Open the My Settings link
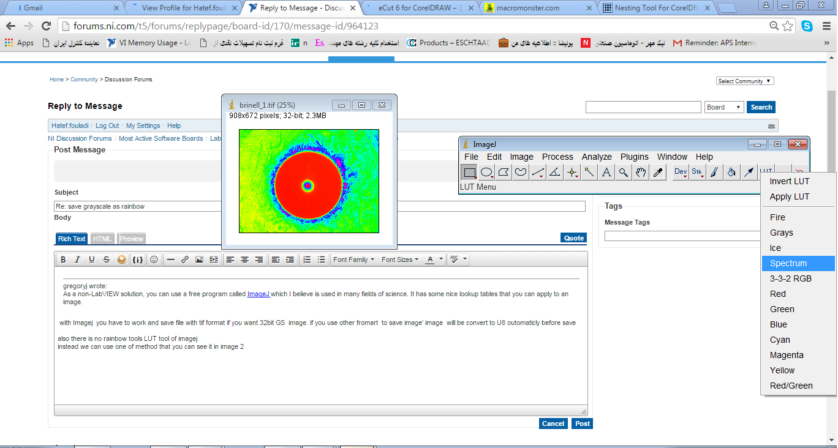 pyautogui.click(x=143, y=125)
